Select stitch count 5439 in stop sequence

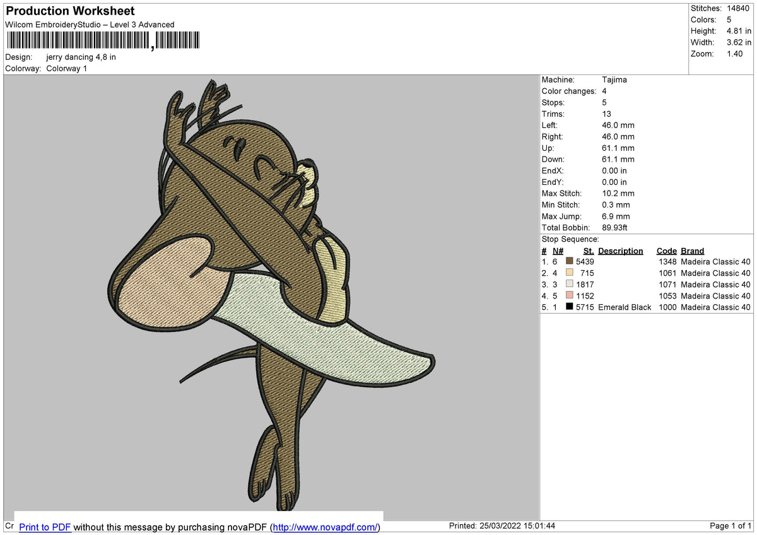point(585,261)
